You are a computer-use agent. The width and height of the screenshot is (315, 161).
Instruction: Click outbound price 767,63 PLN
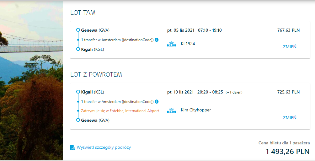pos(288,30)
